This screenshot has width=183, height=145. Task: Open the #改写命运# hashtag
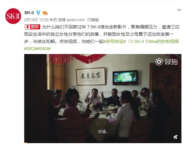pos(114,41)
